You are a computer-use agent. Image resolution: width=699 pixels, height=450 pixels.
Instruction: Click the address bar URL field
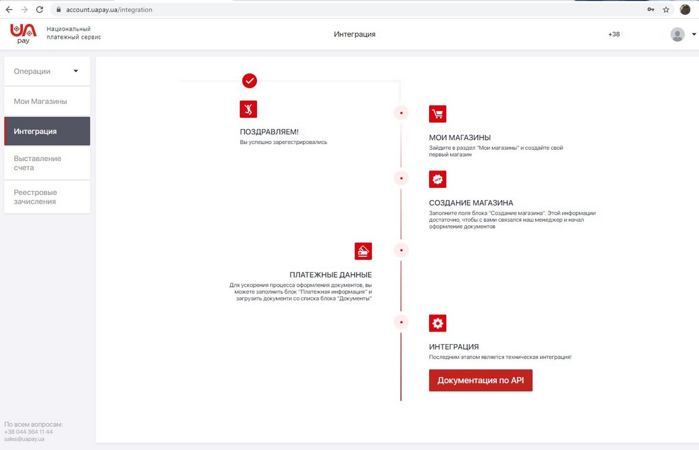[x=349, y=10]
